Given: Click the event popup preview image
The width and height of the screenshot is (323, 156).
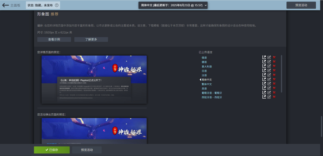Looking at the screenshot, I should pyautogui.click(x=94, y=131).
